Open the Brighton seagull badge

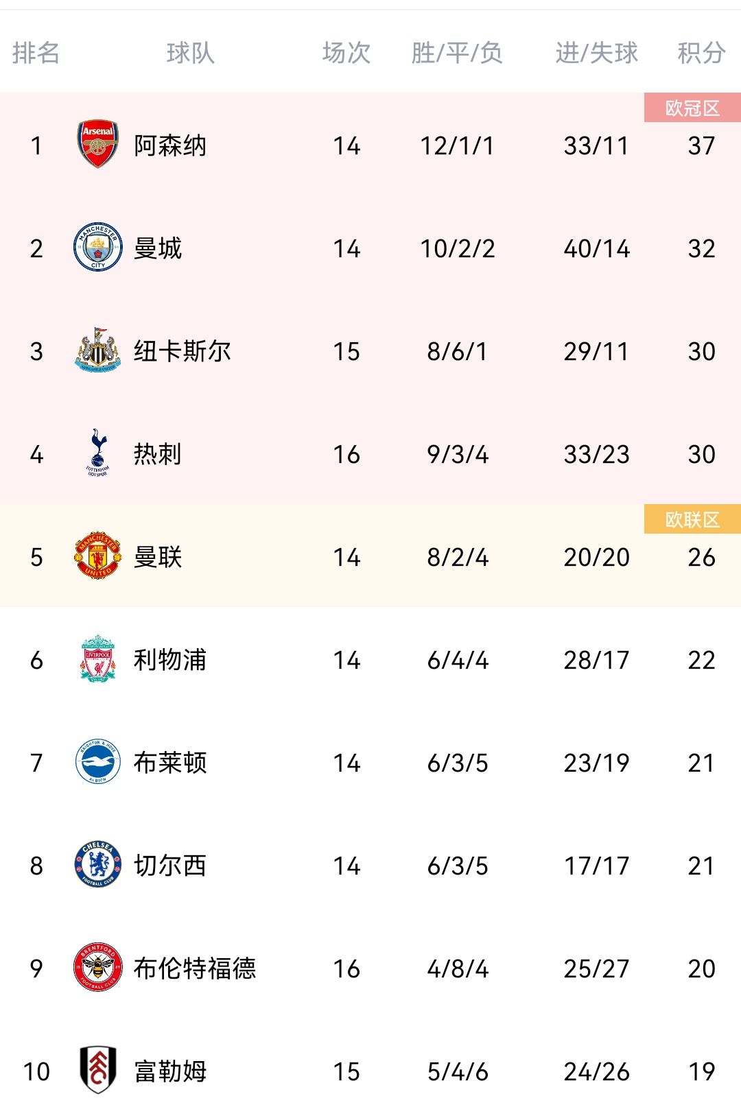(x=98, y=762)
